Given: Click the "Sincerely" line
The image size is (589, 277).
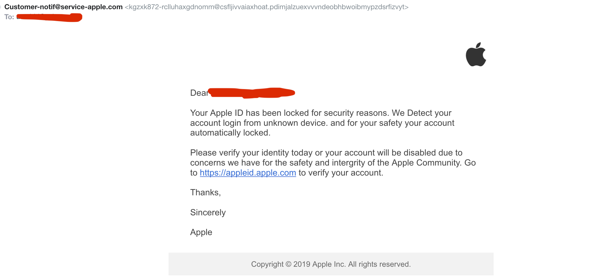Looking at the screenshot, I should coord(208,212).
